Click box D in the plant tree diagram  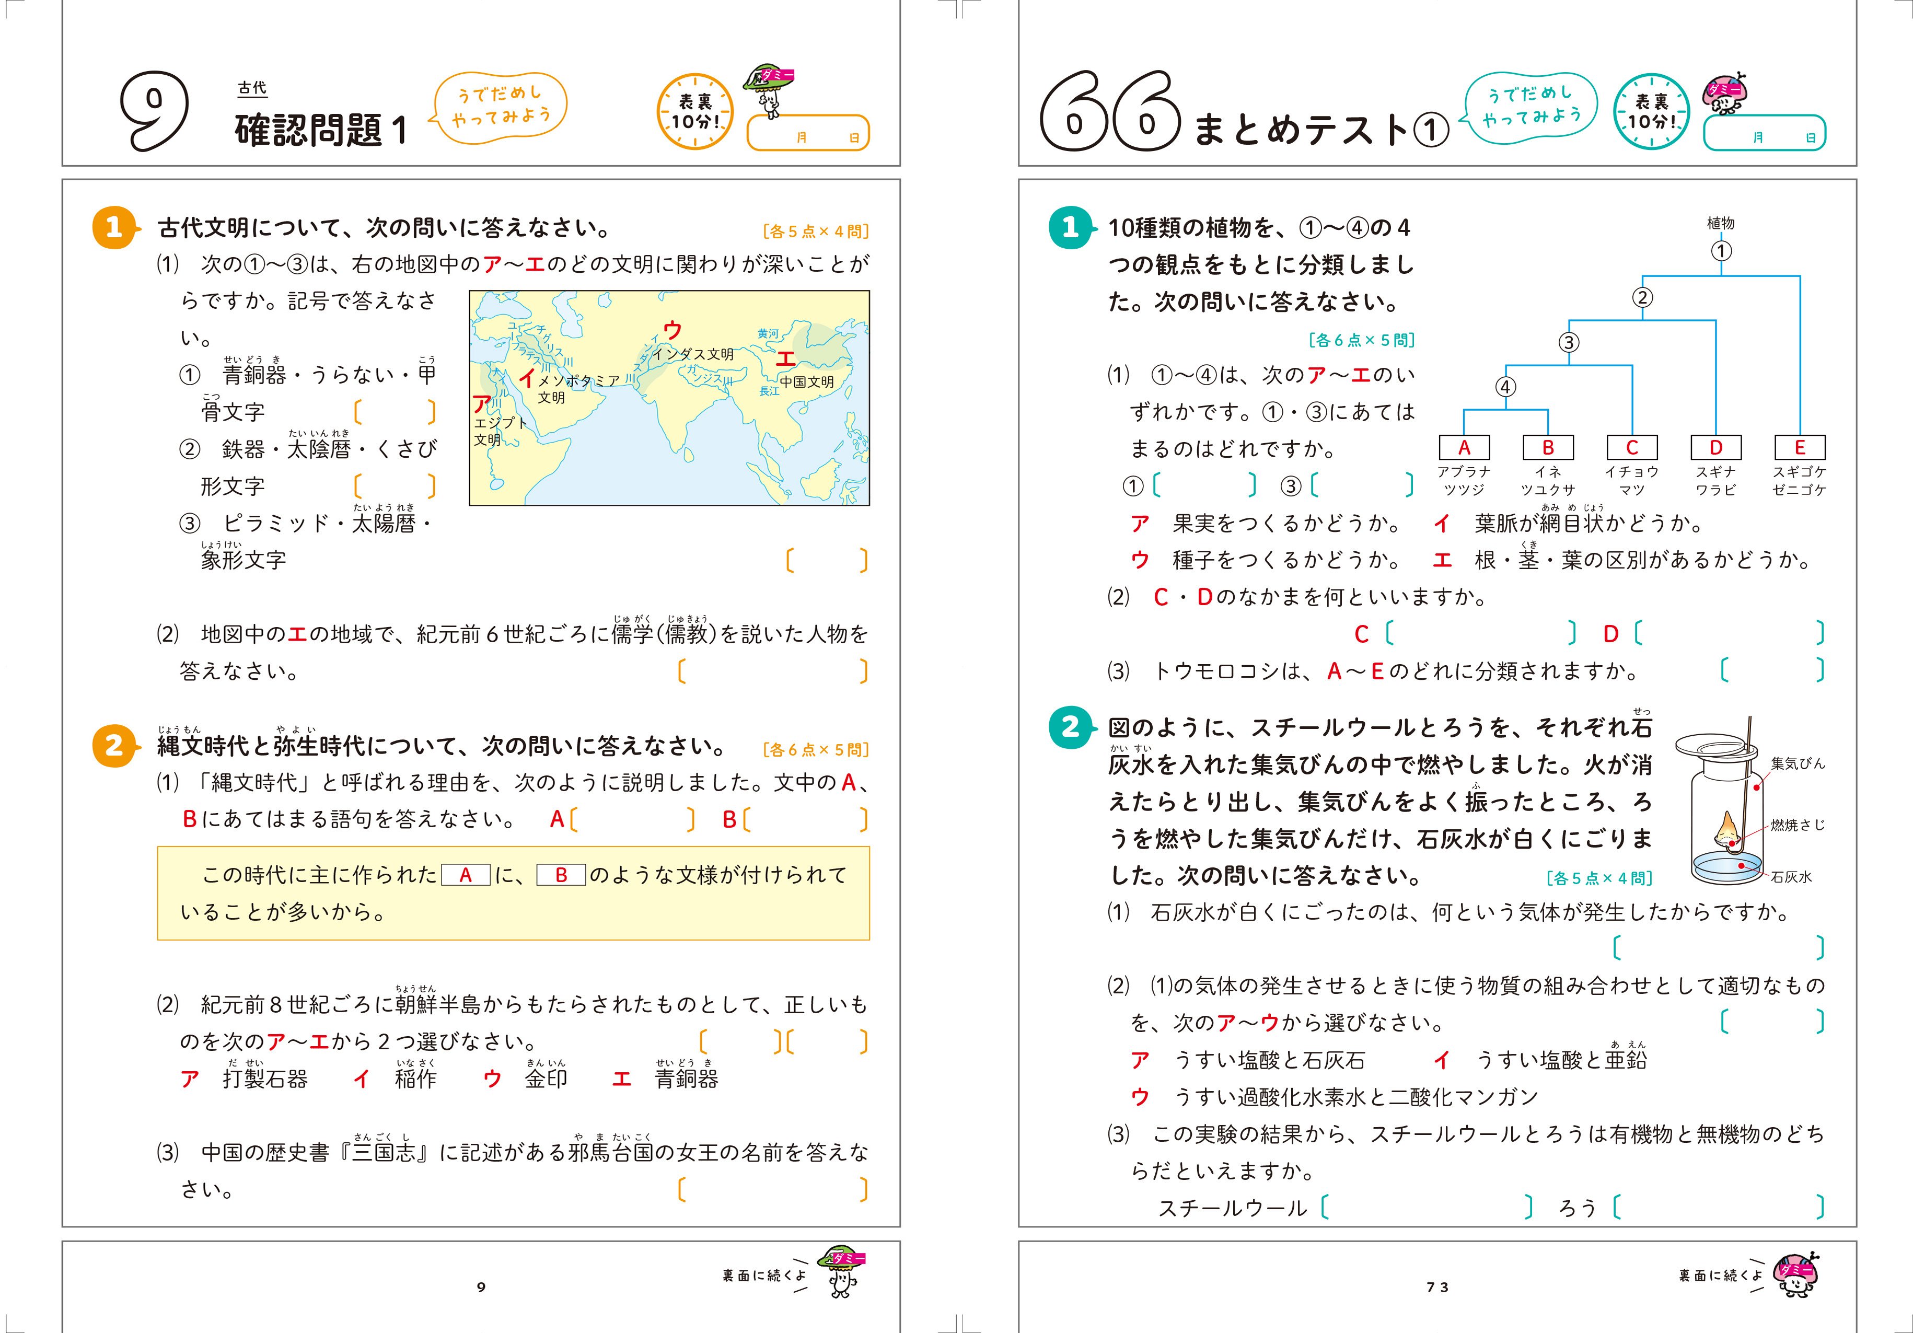1717,447
